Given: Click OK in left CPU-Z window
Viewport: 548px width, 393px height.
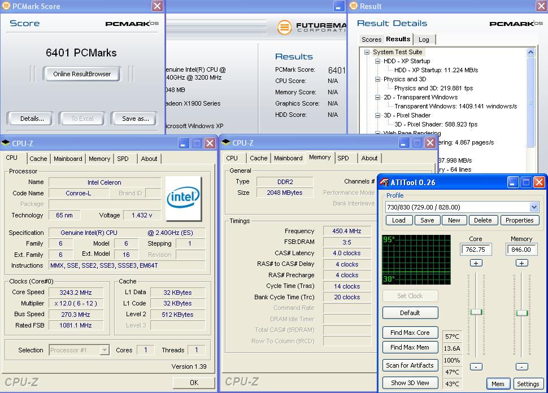Looking at the screenshot, I should click(x=194, y=383).
